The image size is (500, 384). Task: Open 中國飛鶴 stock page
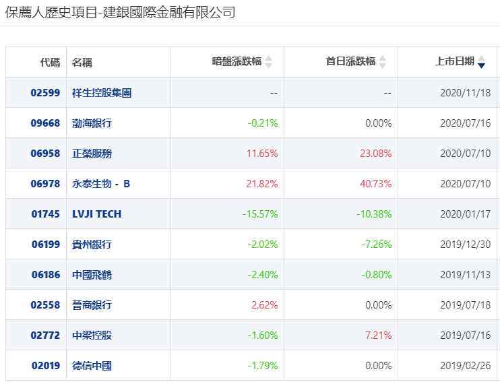click(x=92, y=275)
